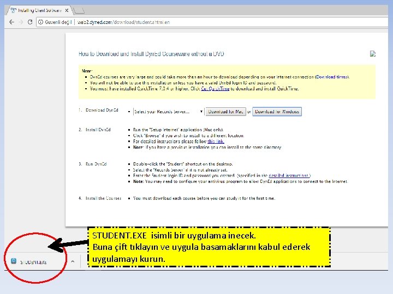Click the broken image icon at page top right

pos(373,54)
